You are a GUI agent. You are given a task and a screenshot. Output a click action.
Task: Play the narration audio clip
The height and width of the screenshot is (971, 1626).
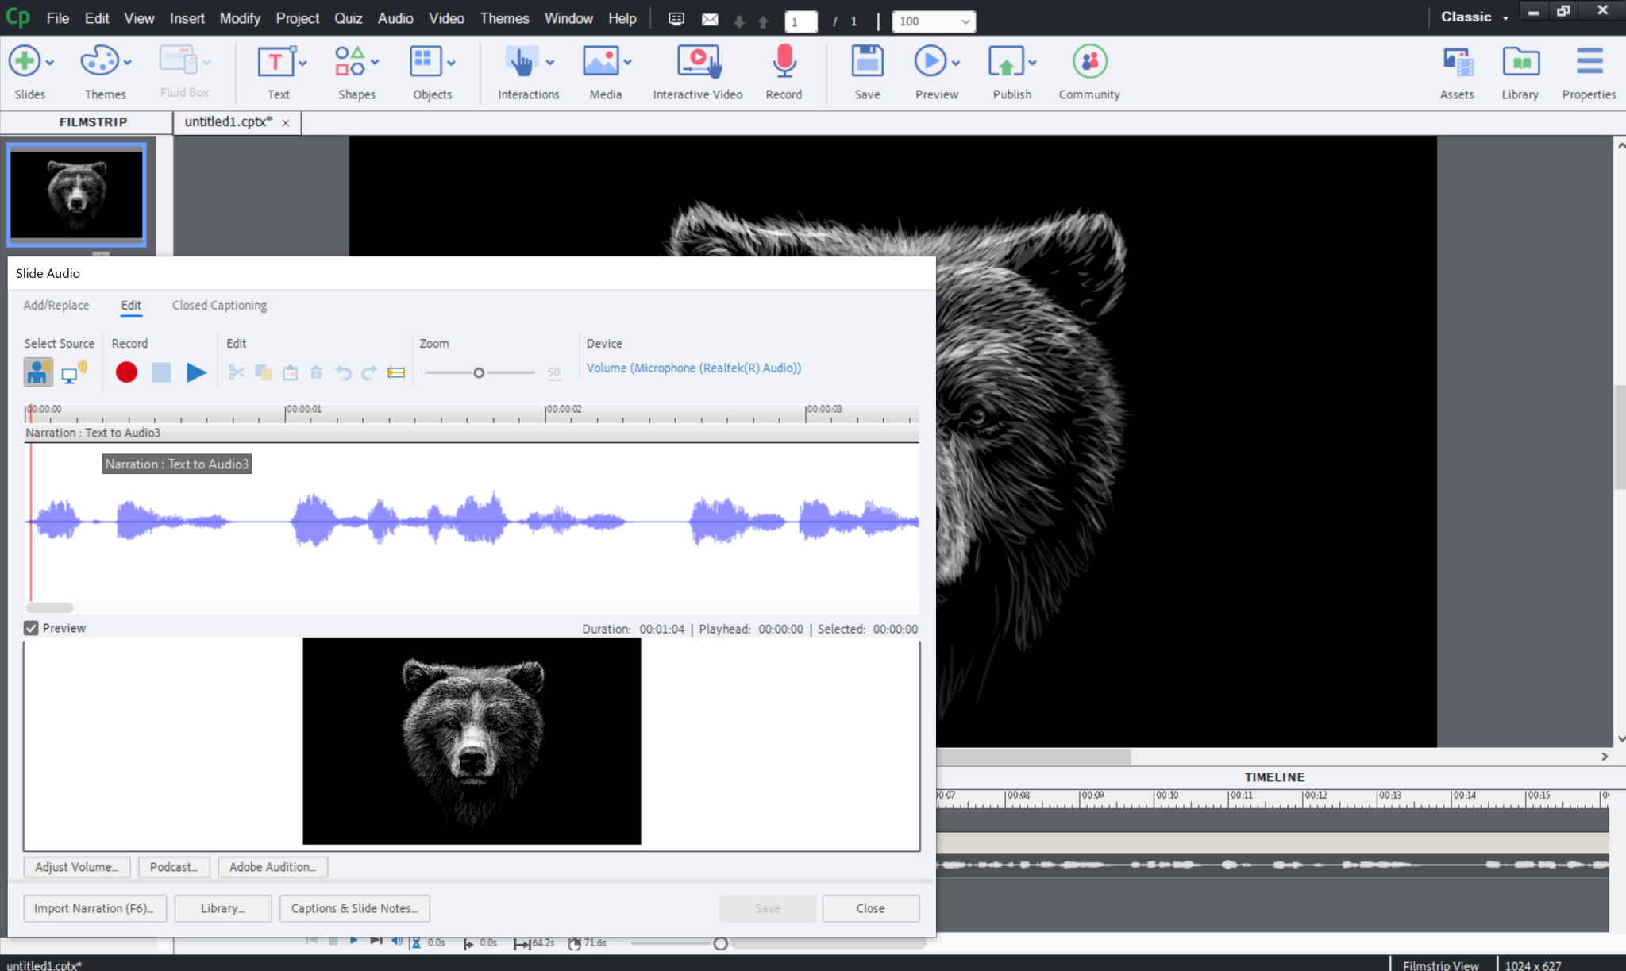(195, 372)
